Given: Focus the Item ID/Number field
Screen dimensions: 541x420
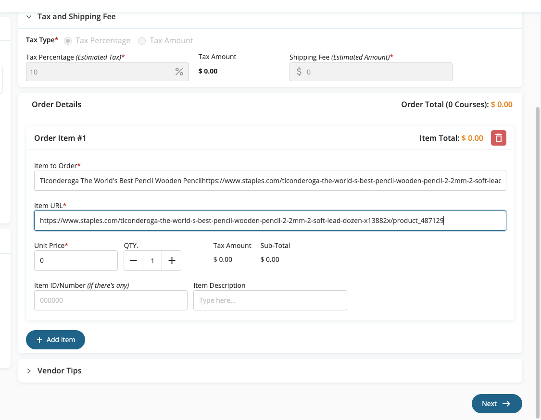Looking at the screenshot, I should (111, 300).
